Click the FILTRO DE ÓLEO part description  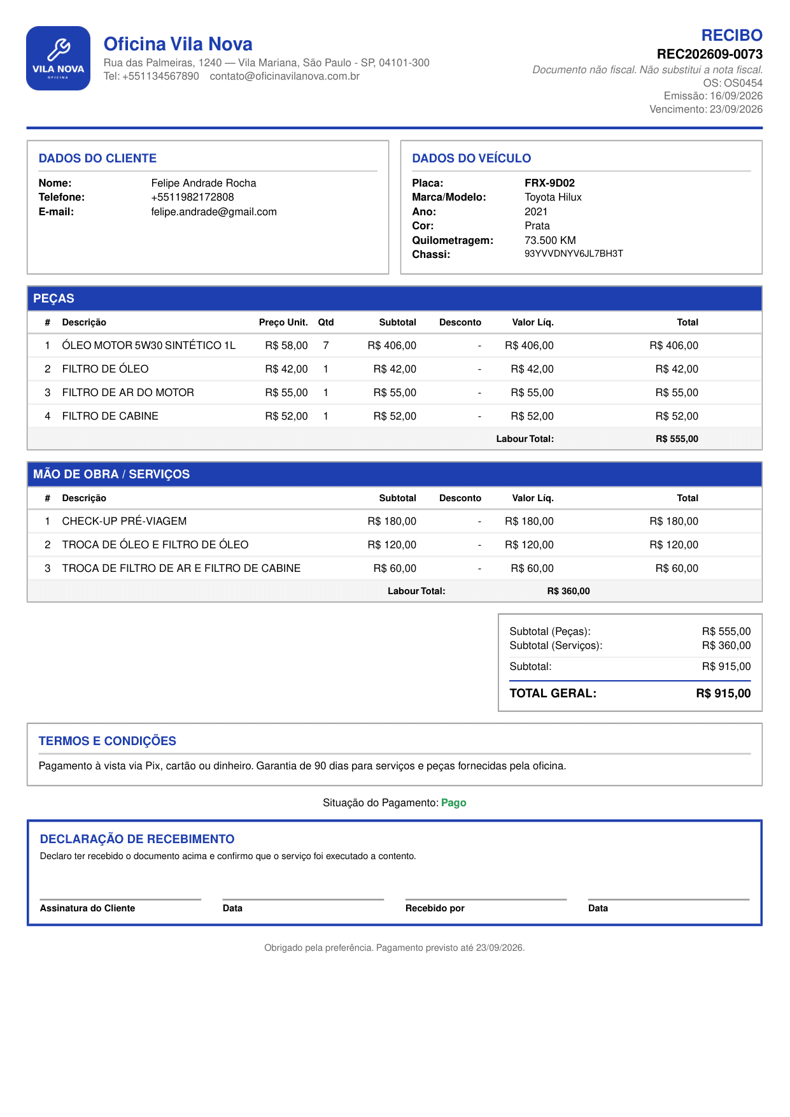105,369
